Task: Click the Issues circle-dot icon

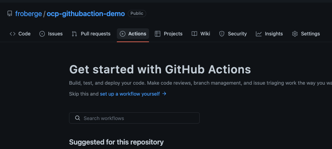Action: click(42, 34)
